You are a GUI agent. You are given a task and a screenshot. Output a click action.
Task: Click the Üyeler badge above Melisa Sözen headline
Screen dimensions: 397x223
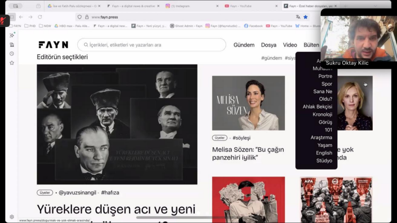(220, 138)
